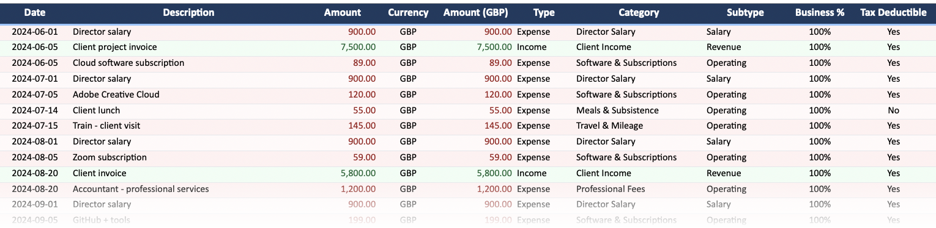This screenshot has height=228, width=936.
Task: Select the Revenue subtype in 2024-06-05 row
Action: (724, 47)
